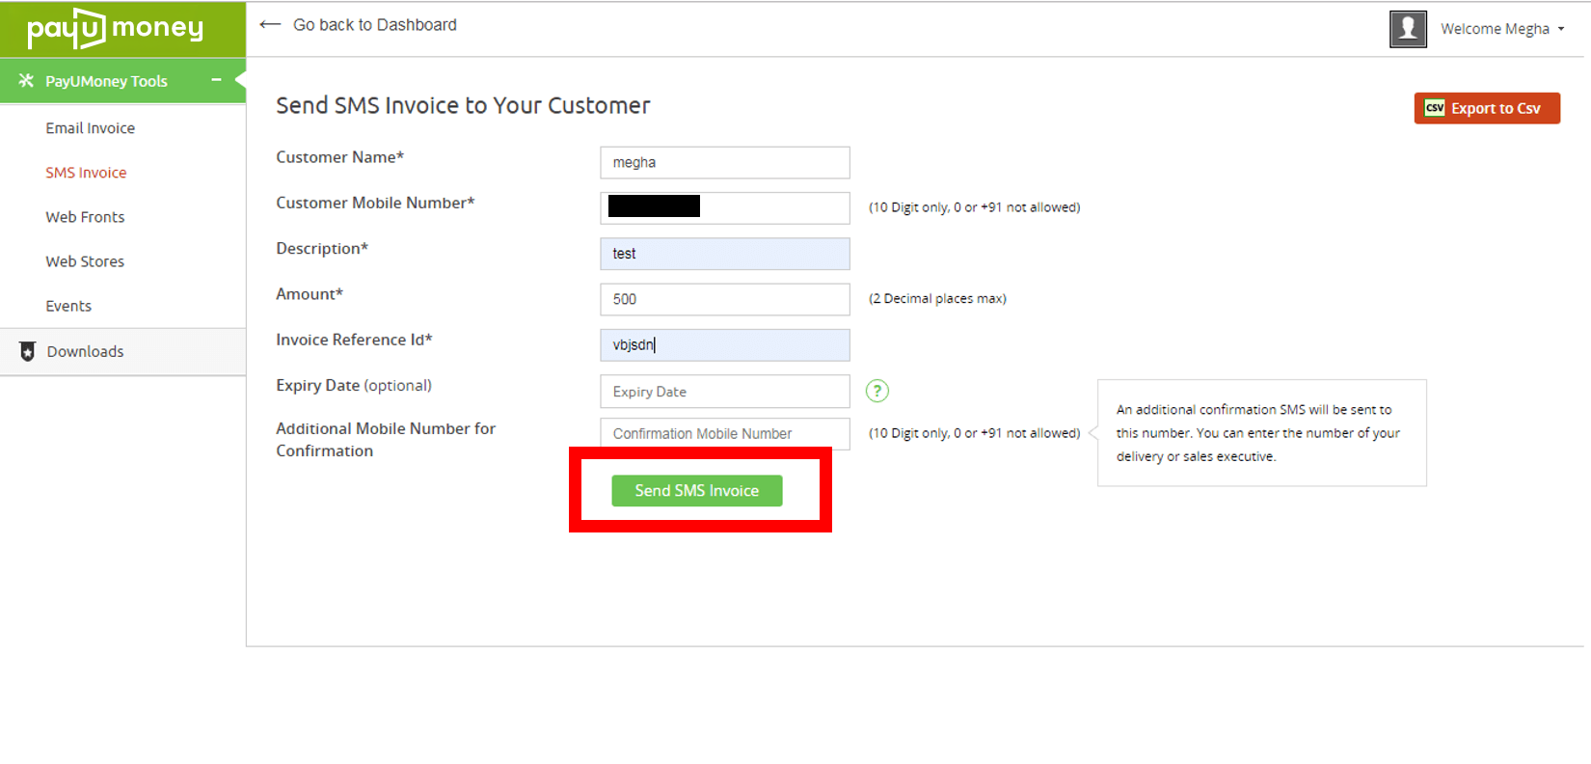Select SMS Invoice menu item
This screenshot has height=764, width=1591.
[x=86, y=173]
